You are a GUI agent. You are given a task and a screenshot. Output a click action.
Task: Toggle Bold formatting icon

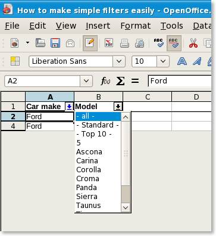click(x=182, y=61)
